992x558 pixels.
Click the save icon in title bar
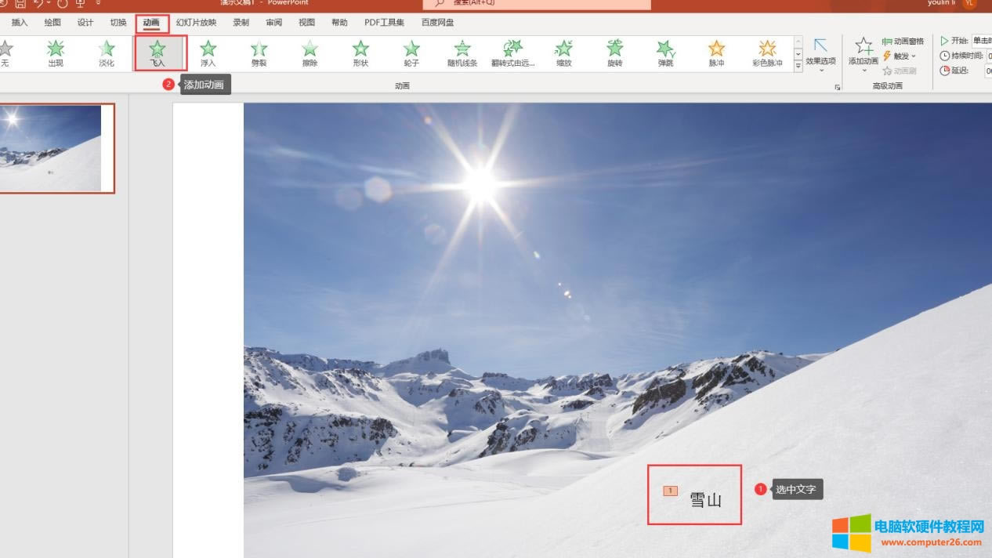tap(20, 3)
